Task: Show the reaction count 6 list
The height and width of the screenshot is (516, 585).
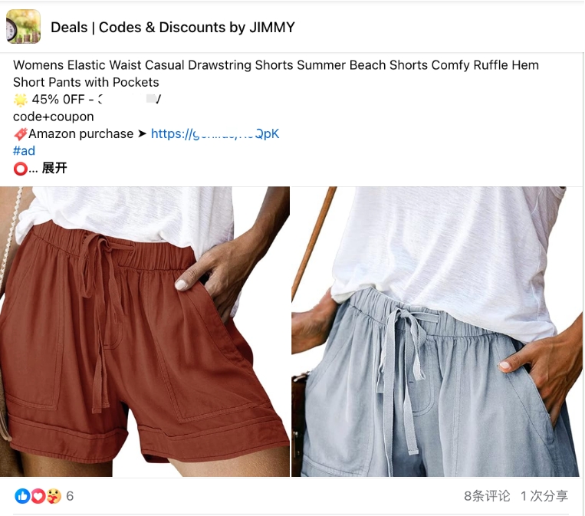Action: [x=70, y=496]
